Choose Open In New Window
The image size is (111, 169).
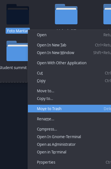pyautogui.click(x=69, y=53)
